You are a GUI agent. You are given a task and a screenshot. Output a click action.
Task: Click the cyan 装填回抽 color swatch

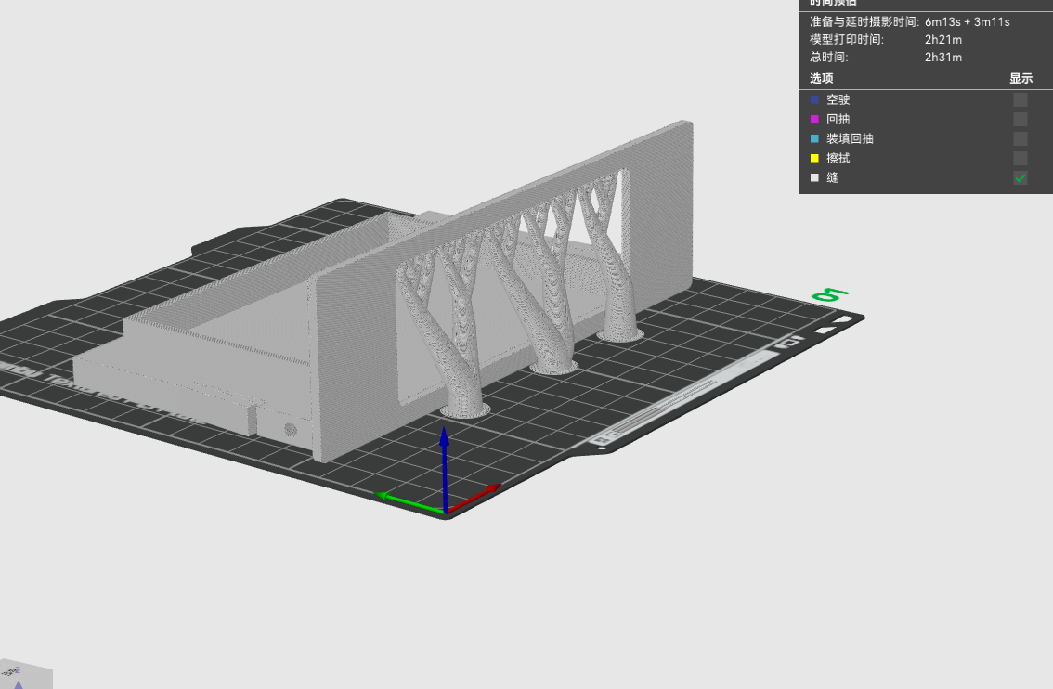(814, 139)
